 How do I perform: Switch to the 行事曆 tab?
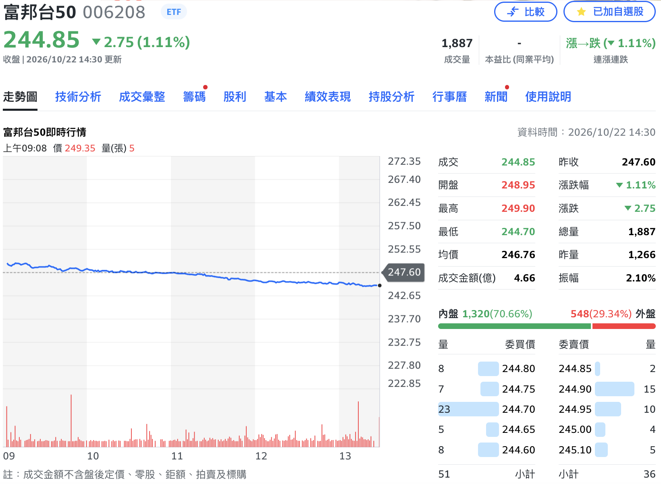coord(449,97)
